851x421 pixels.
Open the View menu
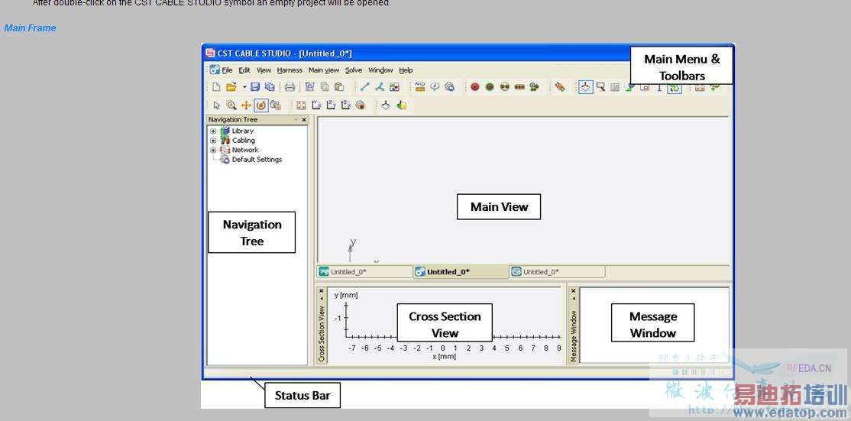[x=264, y=70]
